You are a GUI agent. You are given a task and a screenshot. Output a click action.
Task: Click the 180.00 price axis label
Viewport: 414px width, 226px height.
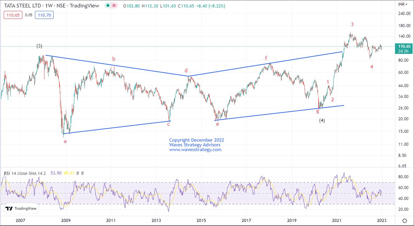[x=404, y=26]
